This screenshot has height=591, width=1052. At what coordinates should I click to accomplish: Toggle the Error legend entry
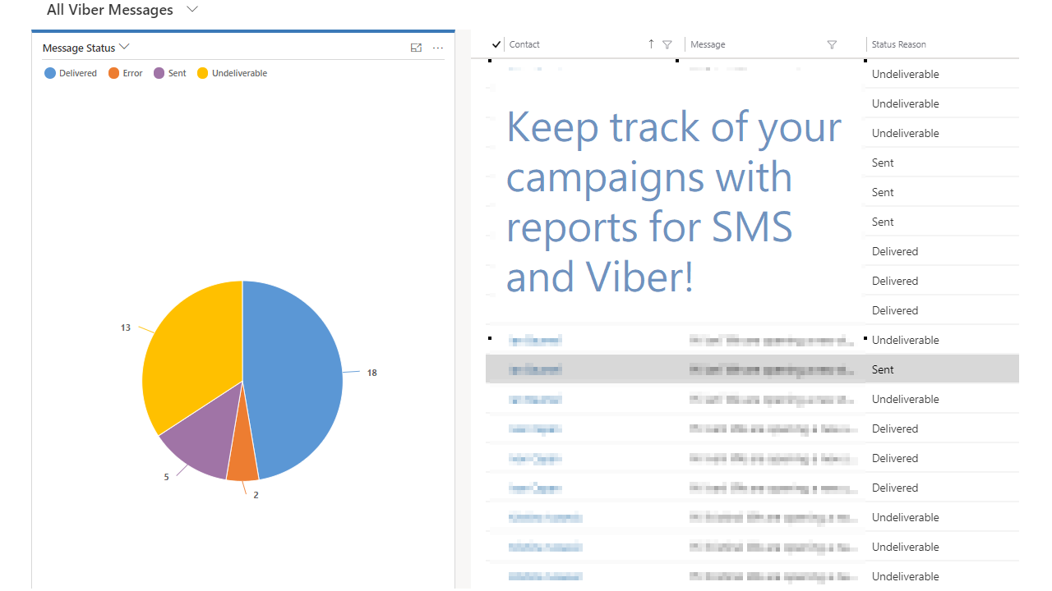click(126, 73)
